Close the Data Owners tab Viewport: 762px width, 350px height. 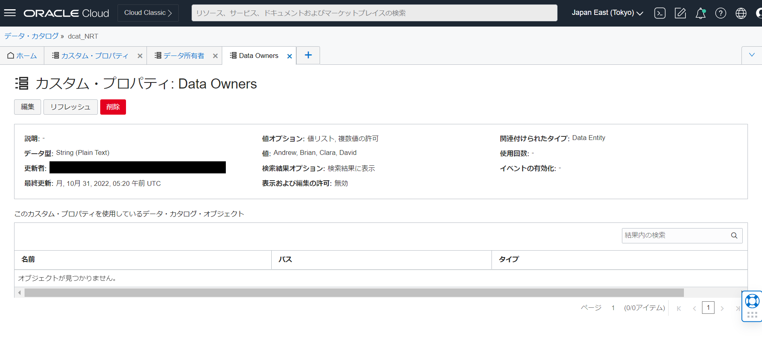pyautogui.click(x=289, y=56)
